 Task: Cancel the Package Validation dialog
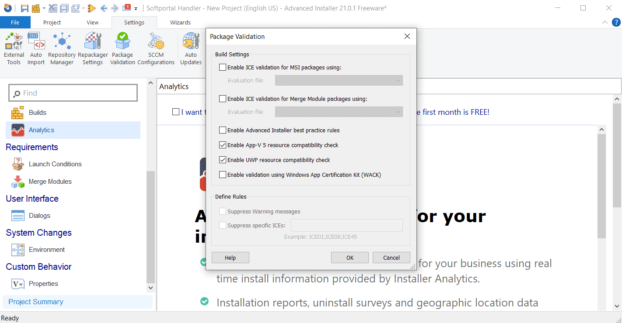pos(391,258)
